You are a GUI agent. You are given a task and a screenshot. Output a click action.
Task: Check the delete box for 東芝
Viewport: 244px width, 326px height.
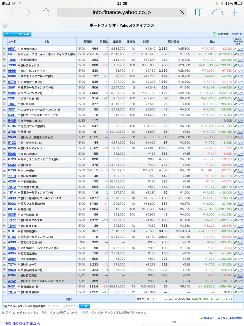click(x=4, y=165)
